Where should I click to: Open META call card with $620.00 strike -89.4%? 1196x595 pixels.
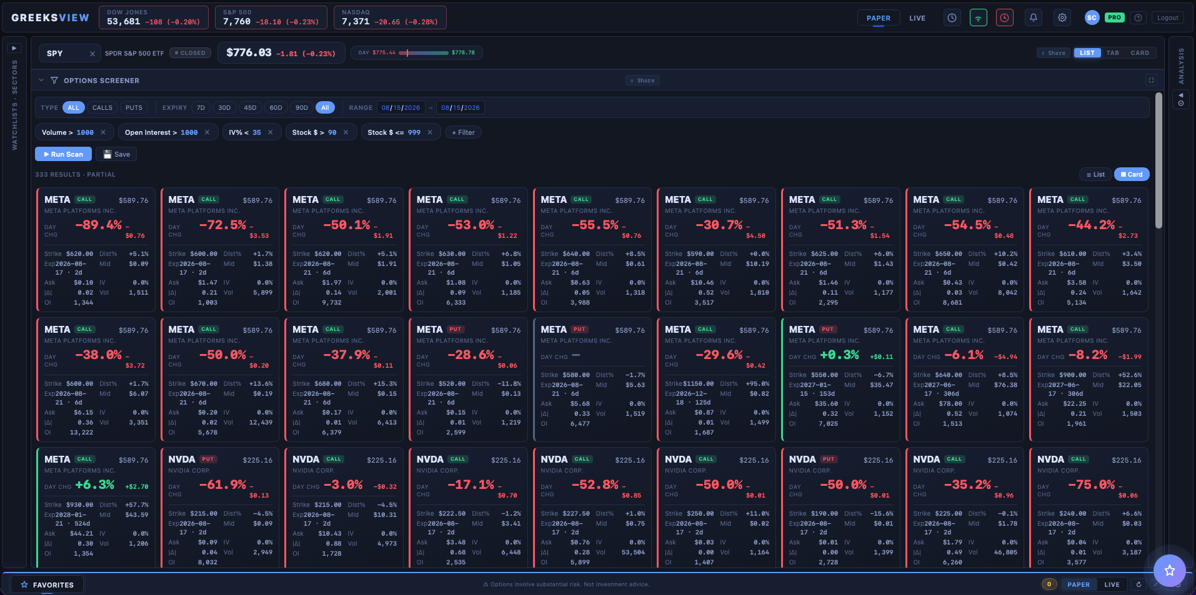(x=96, y=250)
